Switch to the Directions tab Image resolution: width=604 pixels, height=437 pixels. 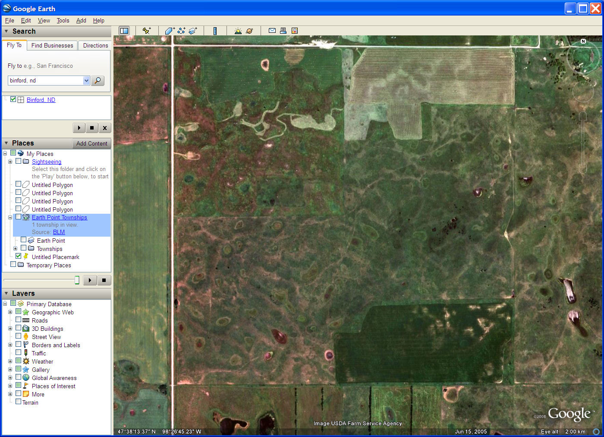95,45
